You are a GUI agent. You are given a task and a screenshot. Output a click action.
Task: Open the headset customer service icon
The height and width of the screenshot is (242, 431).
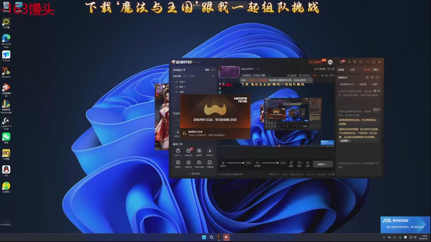349,62
